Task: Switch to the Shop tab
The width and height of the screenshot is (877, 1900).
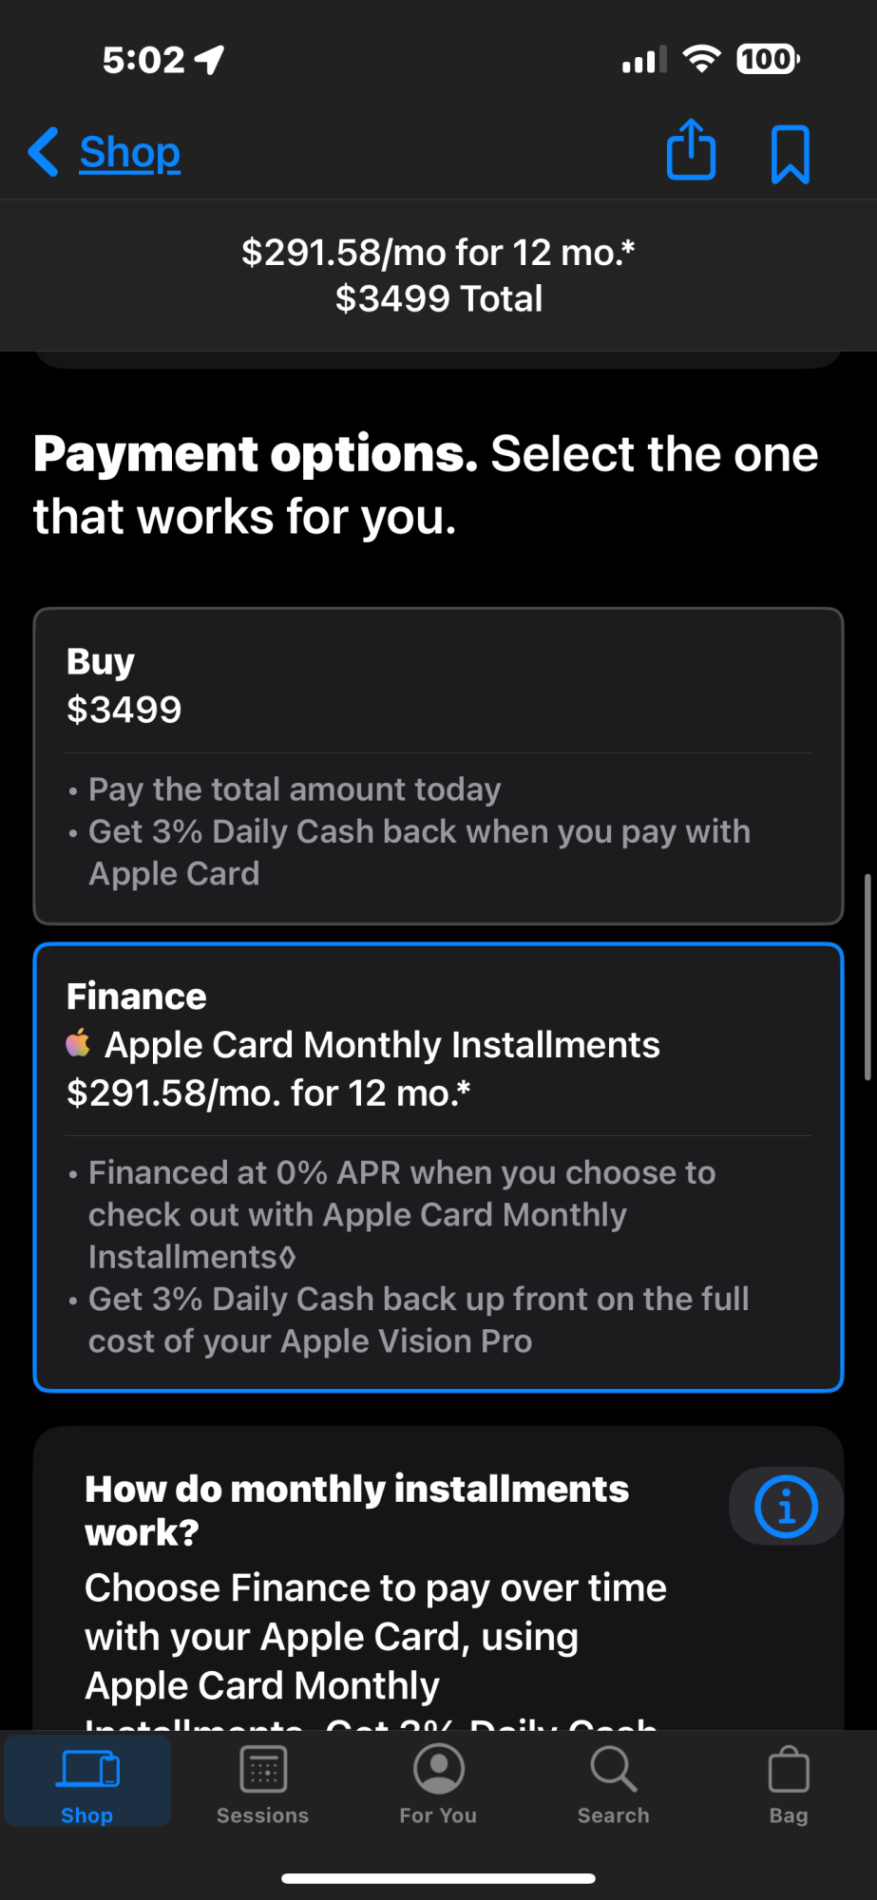Action: (87, 1785)
